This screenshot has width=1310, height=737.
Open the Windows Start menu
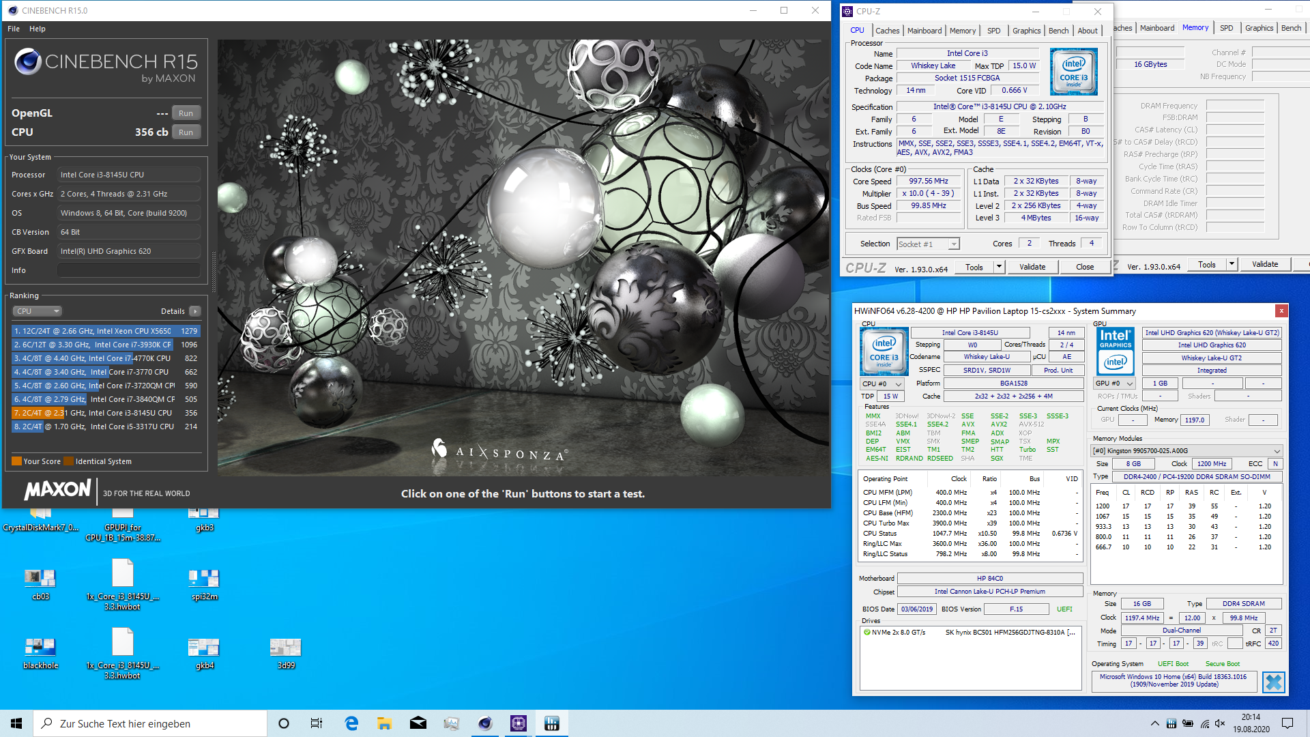click(16, 723)
